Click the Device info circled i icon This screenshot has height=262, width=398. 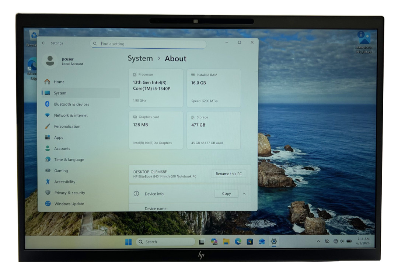[136, 194]
